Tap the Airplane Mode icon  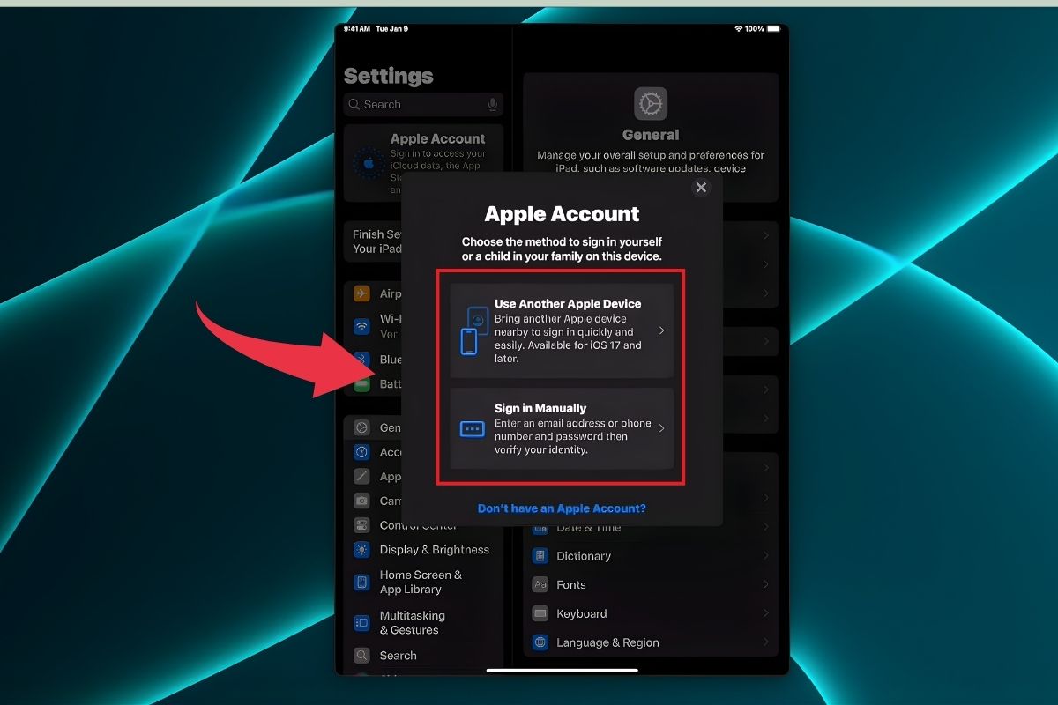coord(361,293)
